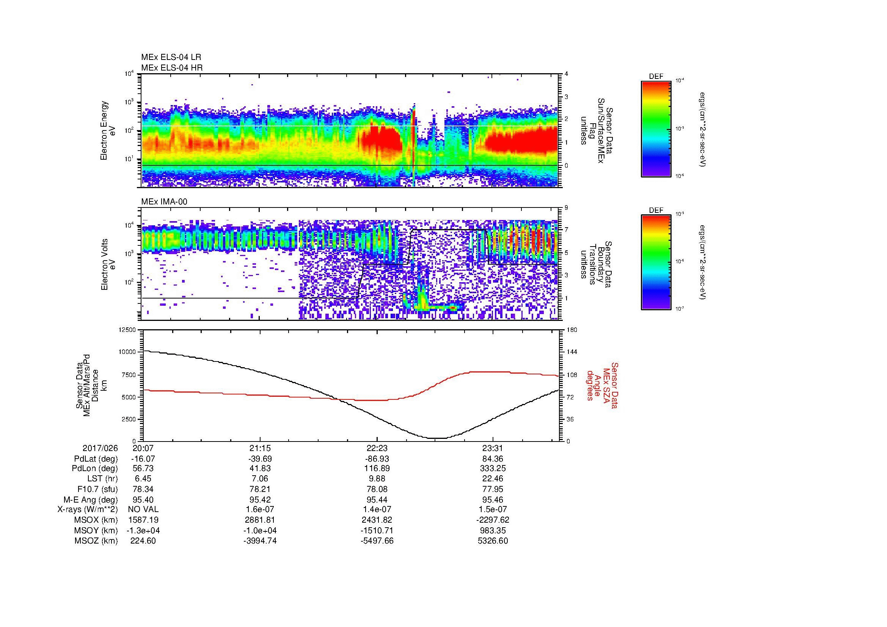Viewport: 887px width, 627px height.
Task: Click the red MEx SZA Angle axis title
Action: (x=602, y=385)
